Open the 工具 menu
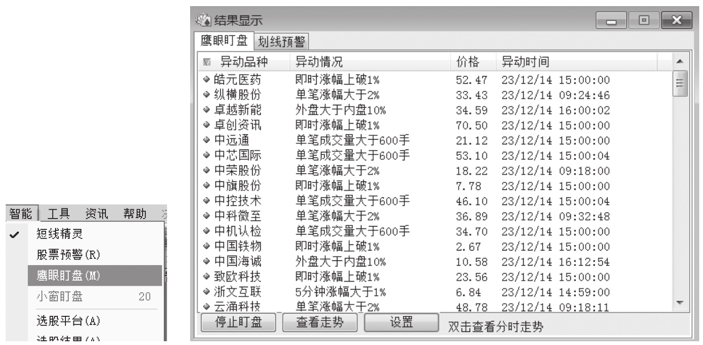 pyautogui.click(x=60, y=214)
